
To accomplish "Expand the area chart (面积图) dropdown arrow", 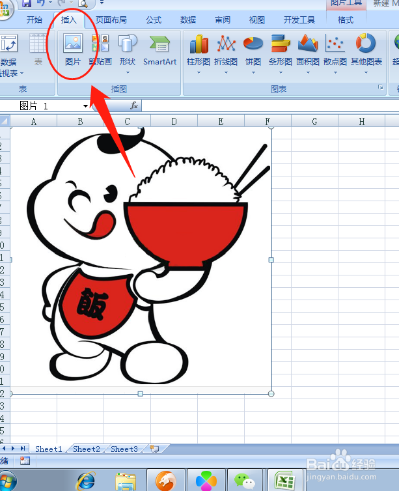I will 308,73.
